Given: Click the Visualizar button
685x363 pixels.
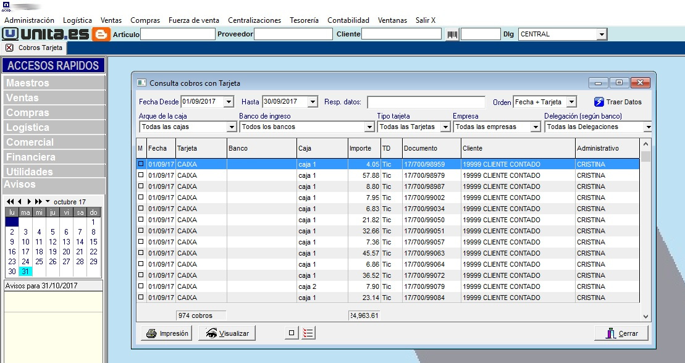Looking at the screenshot, I should [x=227, y=333].
